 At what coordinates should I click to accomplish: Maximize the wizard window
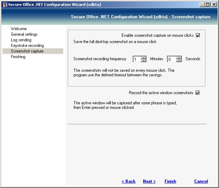(207, 5)
